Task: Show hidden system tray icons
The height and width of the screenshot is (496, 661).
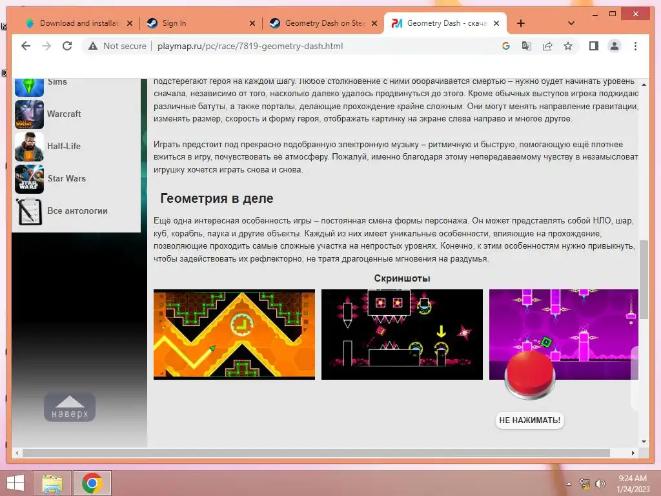Action: [569, 484]
